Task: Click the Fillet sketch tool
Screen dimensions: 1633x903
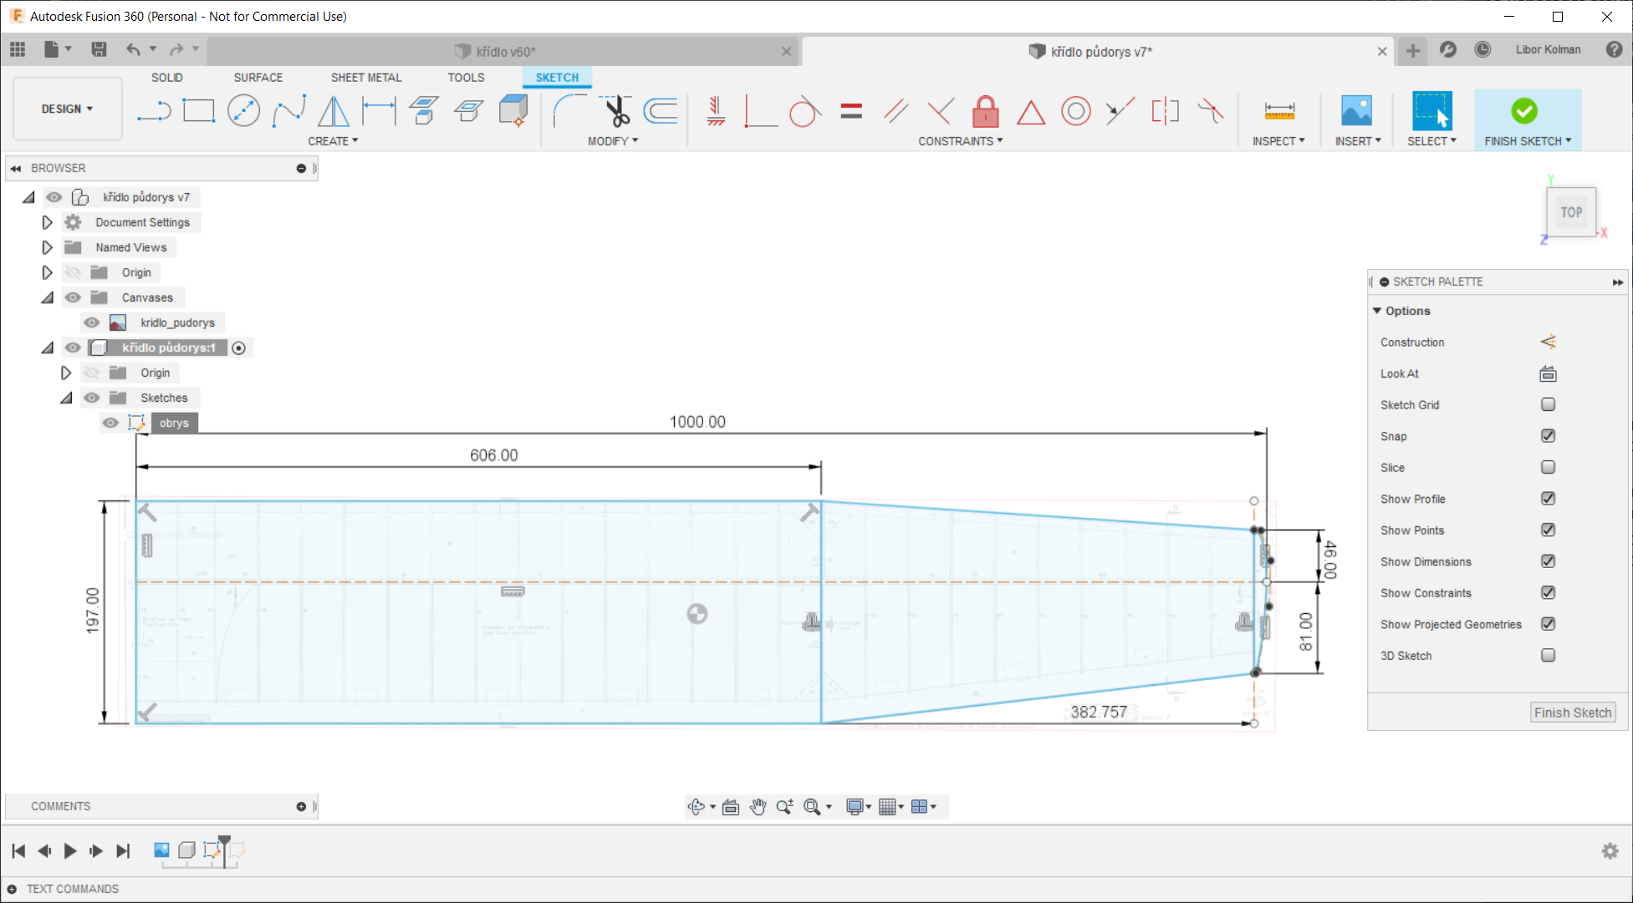Action: click(x=569, y=111)
